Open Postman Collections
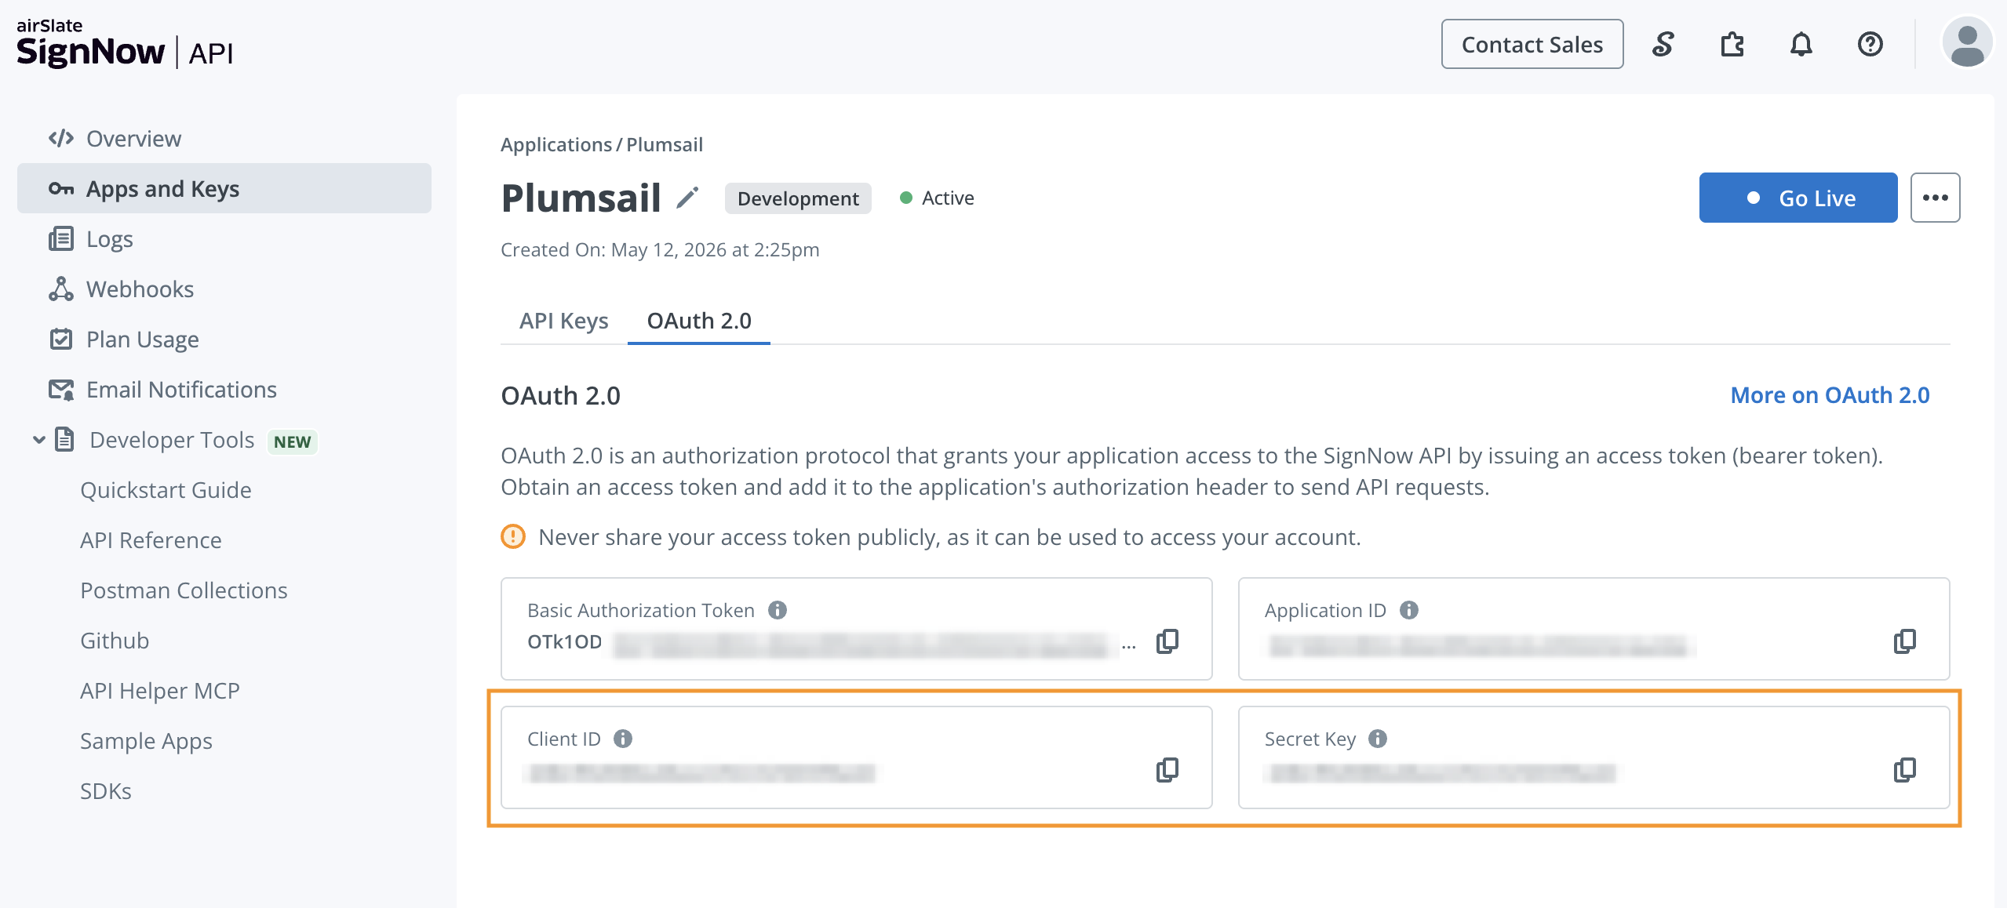Screen dimensions: 2007x908 [184, 590]
